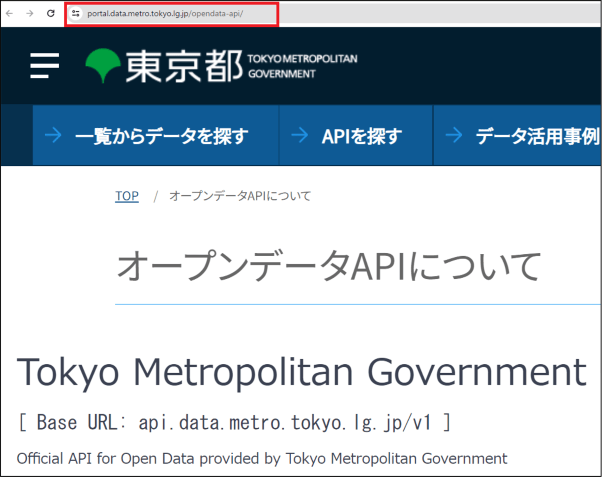Click the TOKYO METROPOLITAN GOVERNMENT header text
The image size is (602, 478).
[x=302, y=66]
